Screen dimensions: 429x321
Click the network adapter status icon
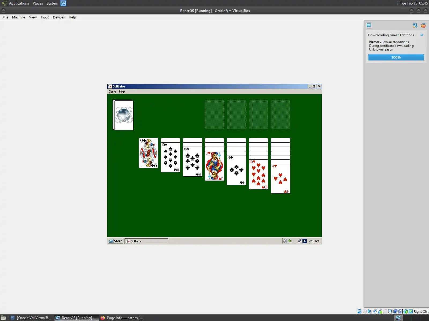[x=375, y=311]
